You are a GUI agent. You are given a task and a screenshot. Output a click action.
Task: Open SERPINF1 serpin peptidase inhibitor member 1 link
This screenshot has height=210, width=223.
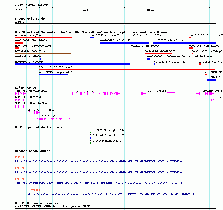(111, 194)
